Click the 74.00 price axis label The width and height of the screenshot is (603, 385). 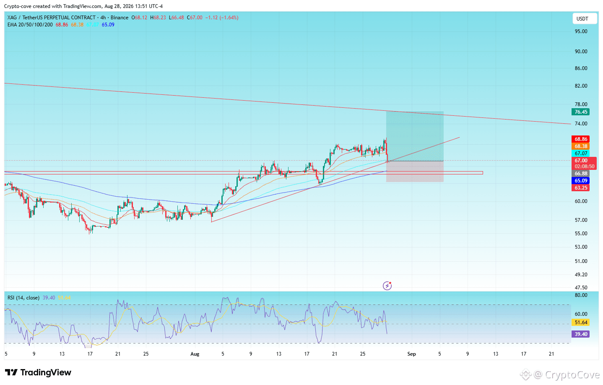pyautogui.click(x=581, y=124)
